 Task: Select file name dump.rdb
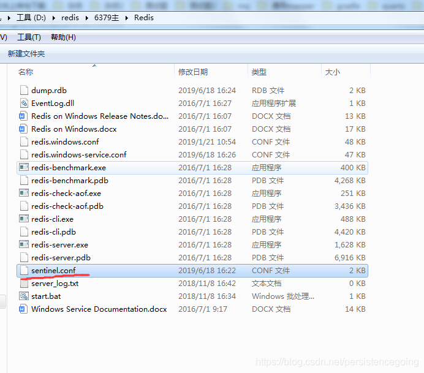click(49, 90)
